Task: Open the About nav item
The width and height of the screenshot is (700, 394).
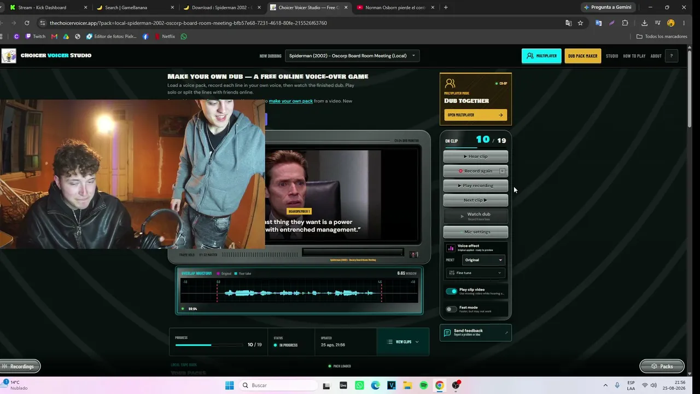Action: 656,56
